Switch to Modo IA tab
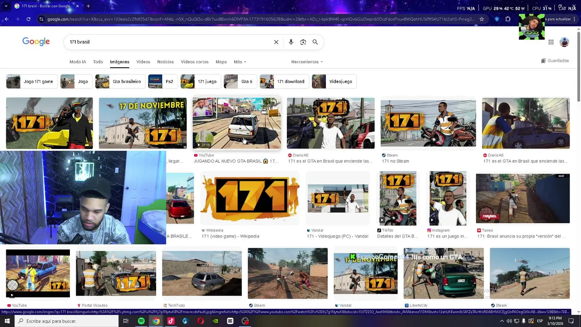 78,62
